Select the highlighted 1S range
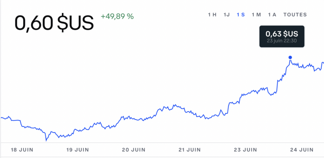Image resolution: width=324 pixels, height=158 pixels. click(241, 15)
